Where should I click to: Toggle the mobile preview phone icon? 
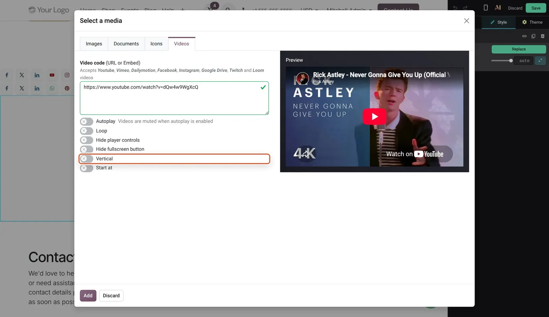pos(486,8)
